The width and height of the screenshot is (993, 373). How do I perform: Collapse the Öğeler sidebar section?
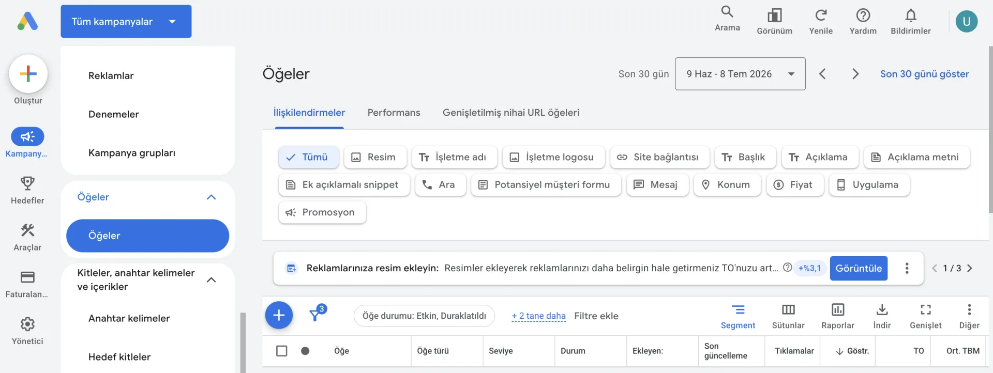(x=211, y=197)
